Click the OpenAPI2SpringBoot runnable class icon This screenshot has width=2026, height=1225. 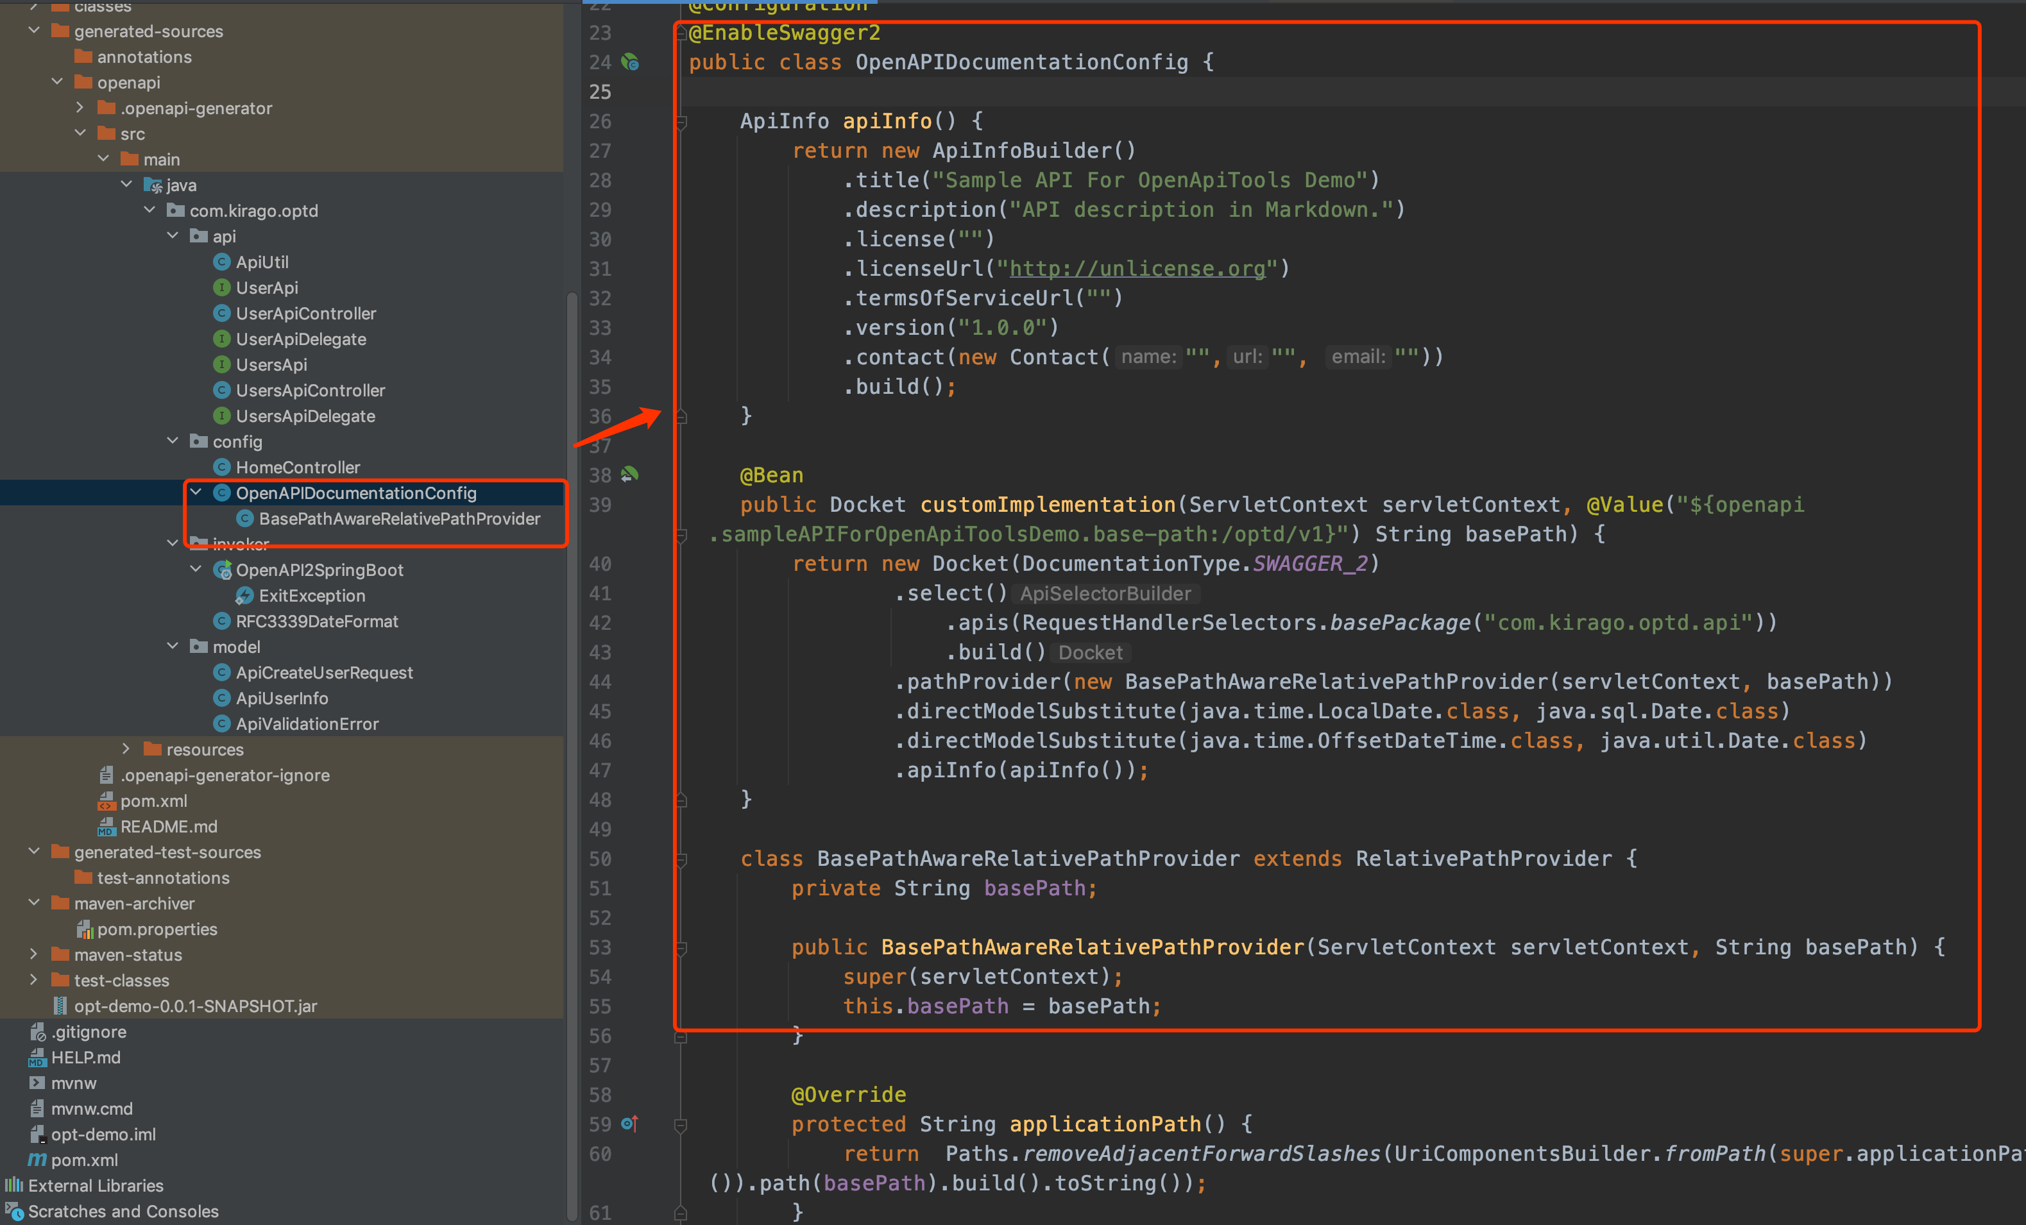222,570
